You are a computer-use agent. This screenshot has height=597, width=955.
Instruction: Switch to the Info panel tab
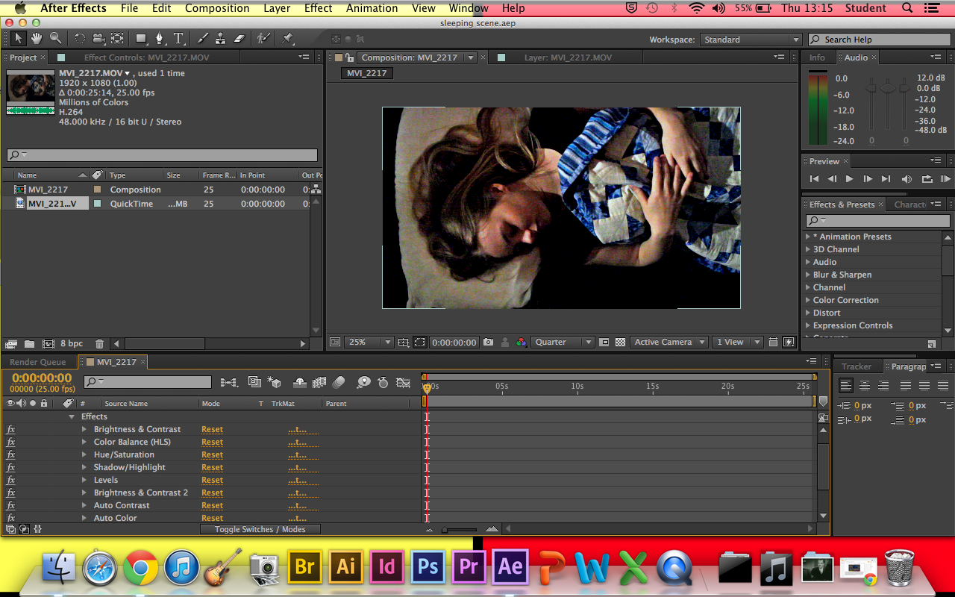point(818,57)
